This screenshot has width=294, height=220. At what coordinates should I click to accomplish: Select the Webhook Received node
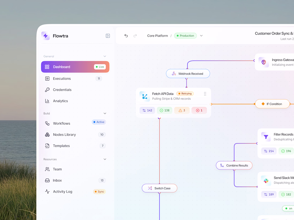[188, 74]
